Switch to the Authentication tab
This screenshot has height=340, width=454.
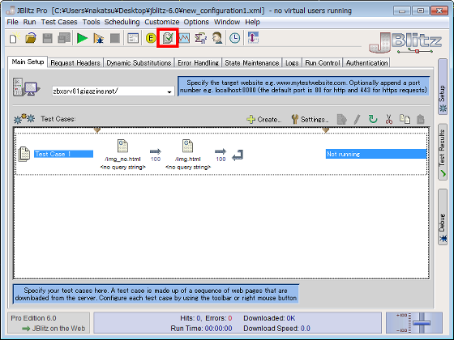point(366,63)
